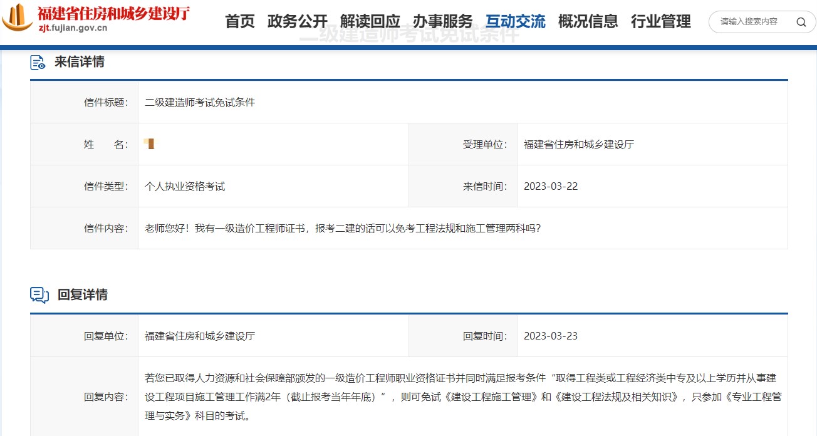Click the letter type 个人执业资格考试 cell
The image size is (817, 436).
tap(184, 185)
